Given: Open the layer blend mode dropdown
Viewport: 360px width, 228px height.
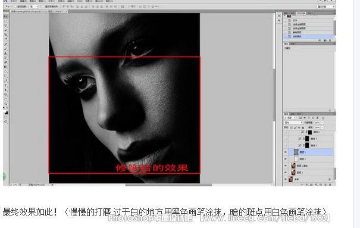Looking at the screenshot, I should (x=293, y=123).
